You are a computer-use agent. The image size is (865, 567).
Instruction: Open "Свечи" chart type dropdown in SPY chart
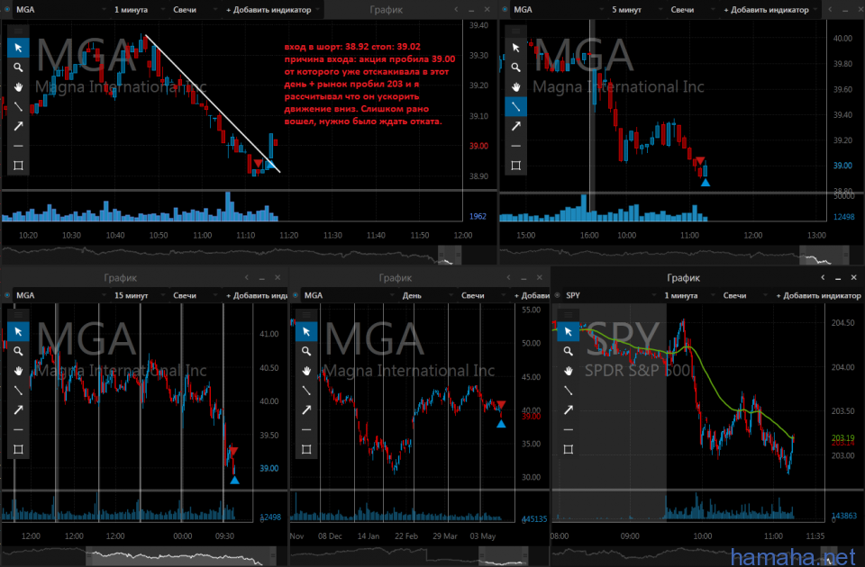(x=742, y=295)
